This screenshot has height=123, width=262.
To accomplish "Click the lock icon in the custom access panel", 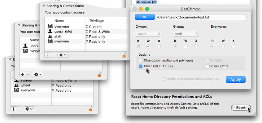I will coord(124,55).
